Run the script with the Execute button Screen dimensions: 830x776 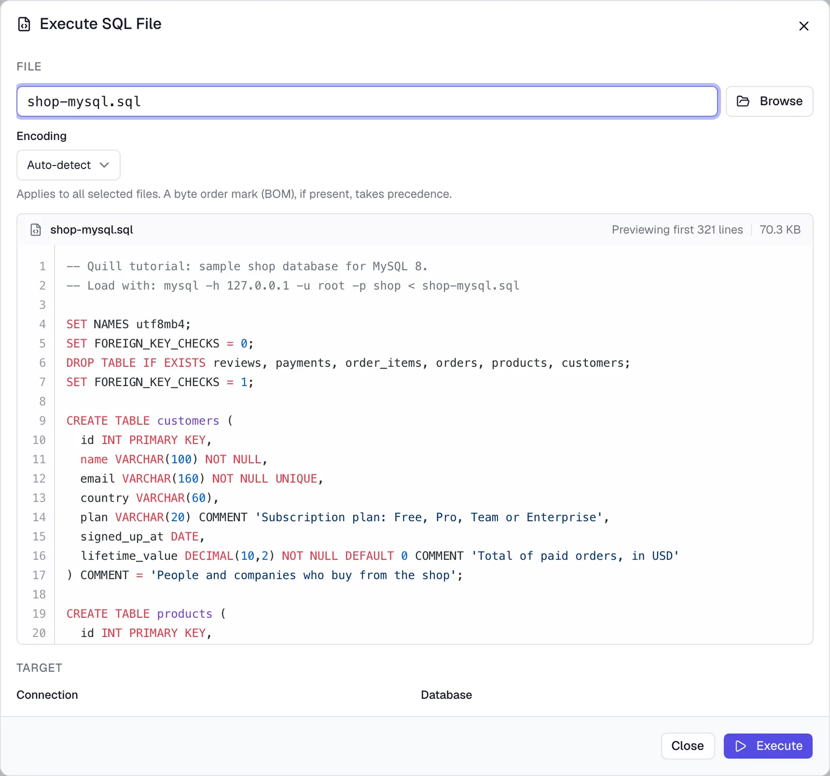pyautogui.click(x=768, y=746)
